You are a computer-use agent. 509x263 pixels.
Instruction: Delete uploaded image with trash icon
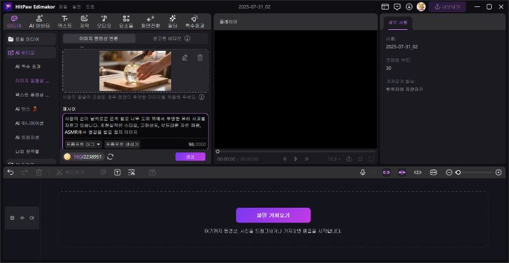click(200, 58)
